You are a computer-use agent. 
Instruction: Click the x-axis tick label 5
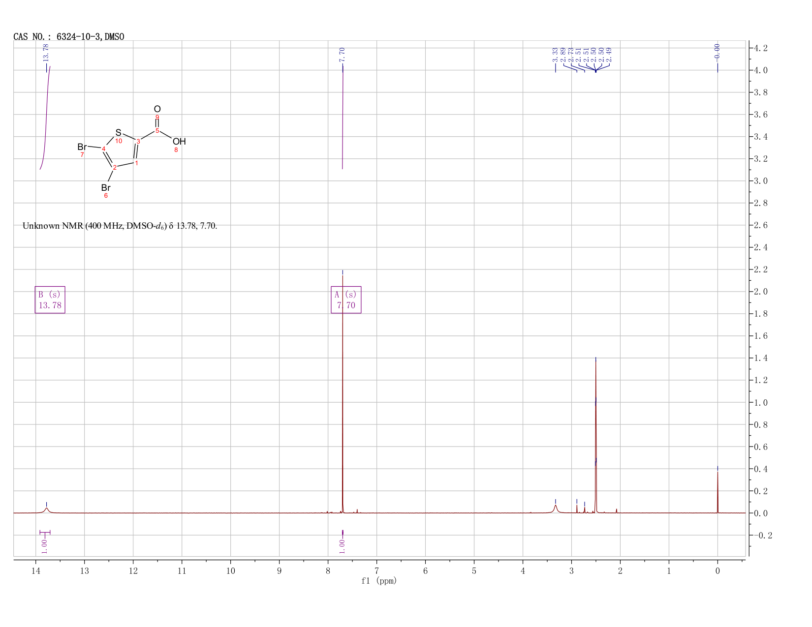474,571
